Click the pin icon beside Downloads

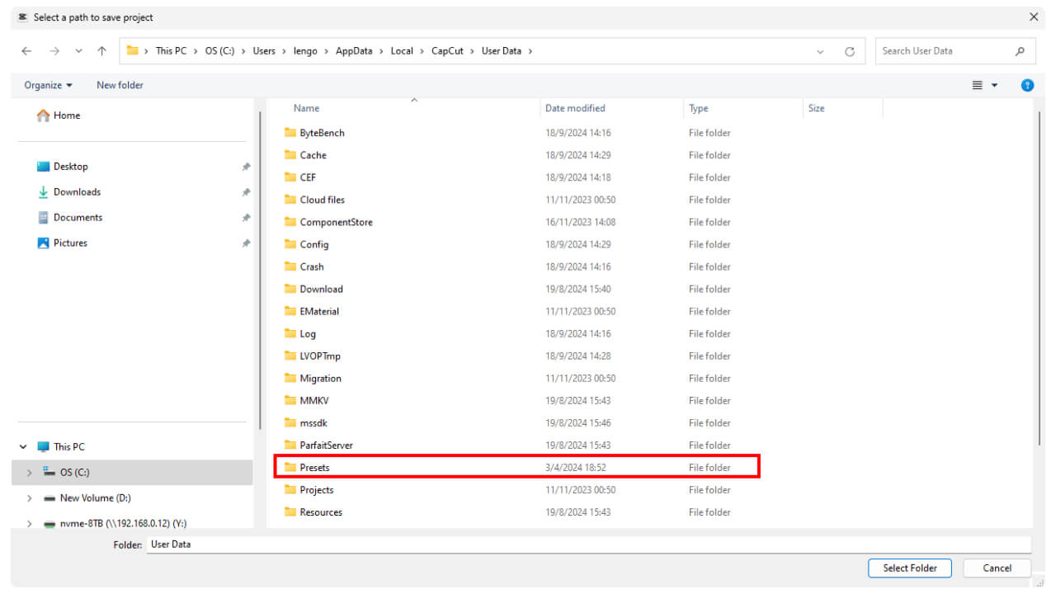[x=246, y=192]
